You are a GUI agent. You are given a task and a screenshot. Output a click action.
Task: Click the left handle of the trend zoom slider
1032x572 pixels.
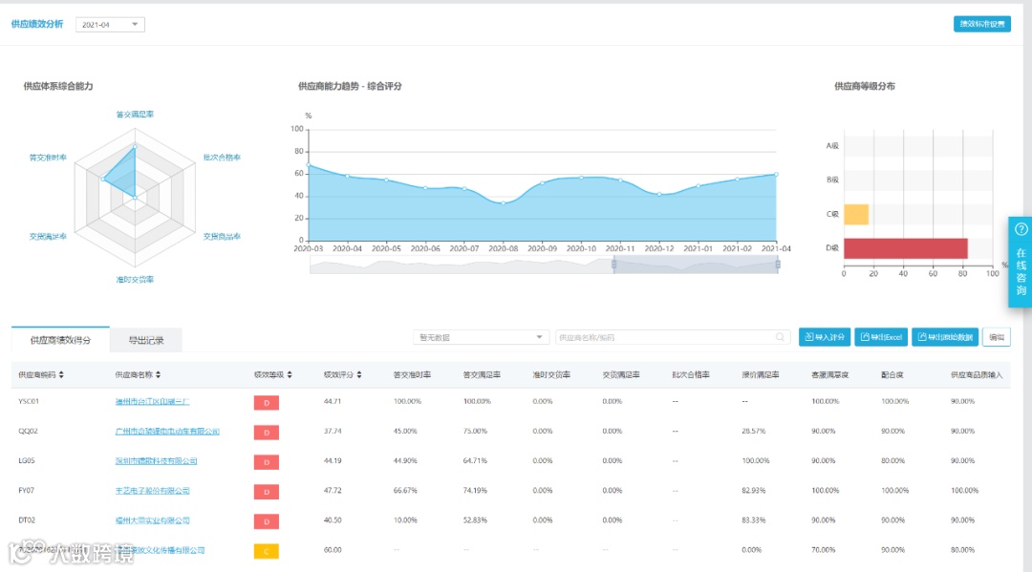[x=614, y=265]
